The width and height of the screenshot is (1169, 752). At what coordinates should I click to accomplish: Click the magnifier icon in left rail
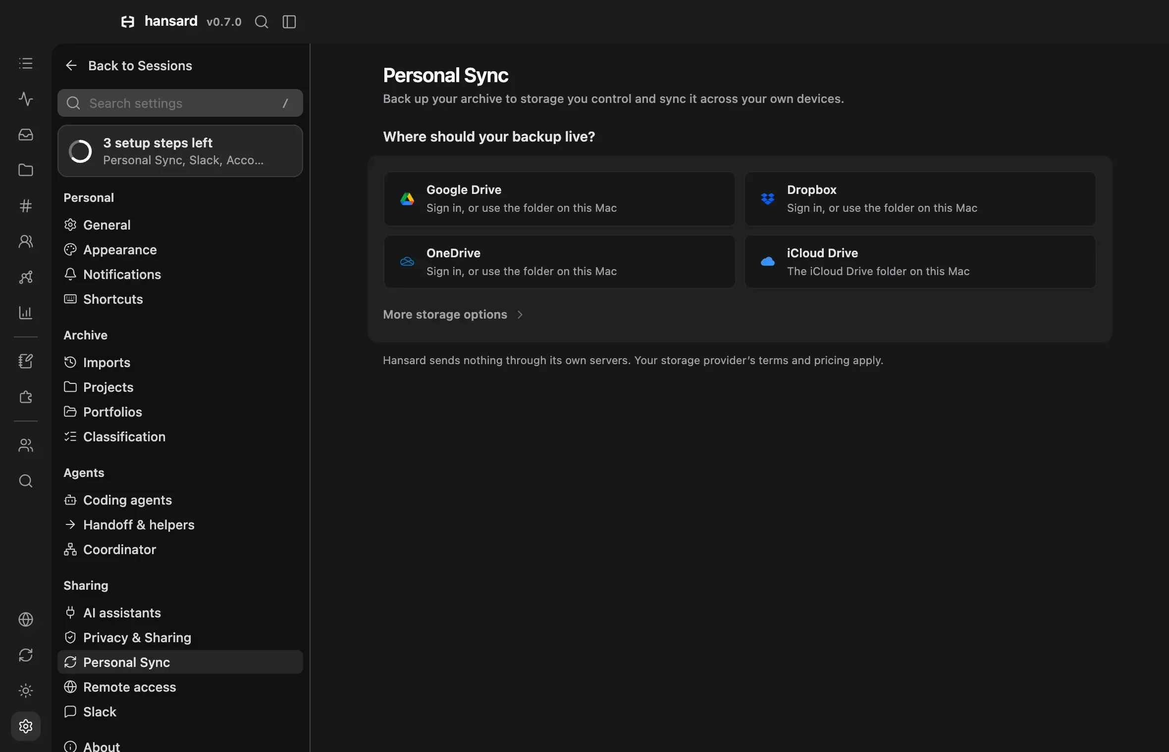tap(26, 481)
